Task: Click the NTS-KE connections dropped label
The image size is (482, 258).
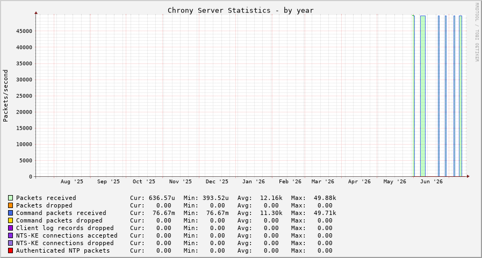Action: 65,243
